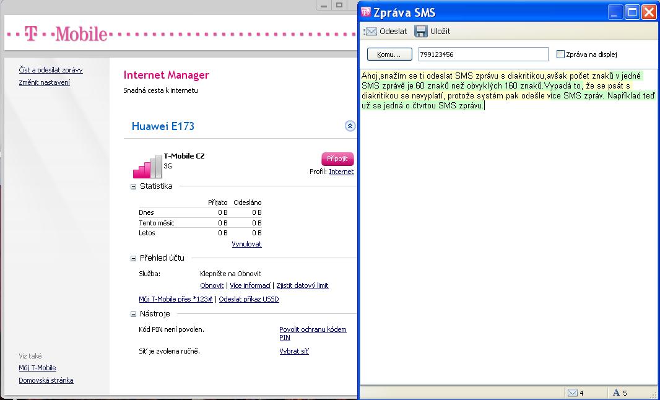Click the Uložit label in SMS toolbar

click(x=440, y=31)
